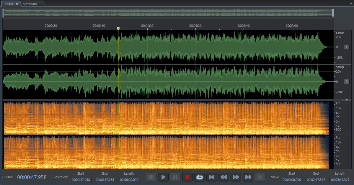This screenshot has width=354, height=185.
Task: Click the Cursor time field 00:00:47.958
Action: click(x=32, y=177)
